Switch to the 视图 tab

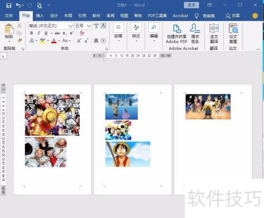coord(124,16)
